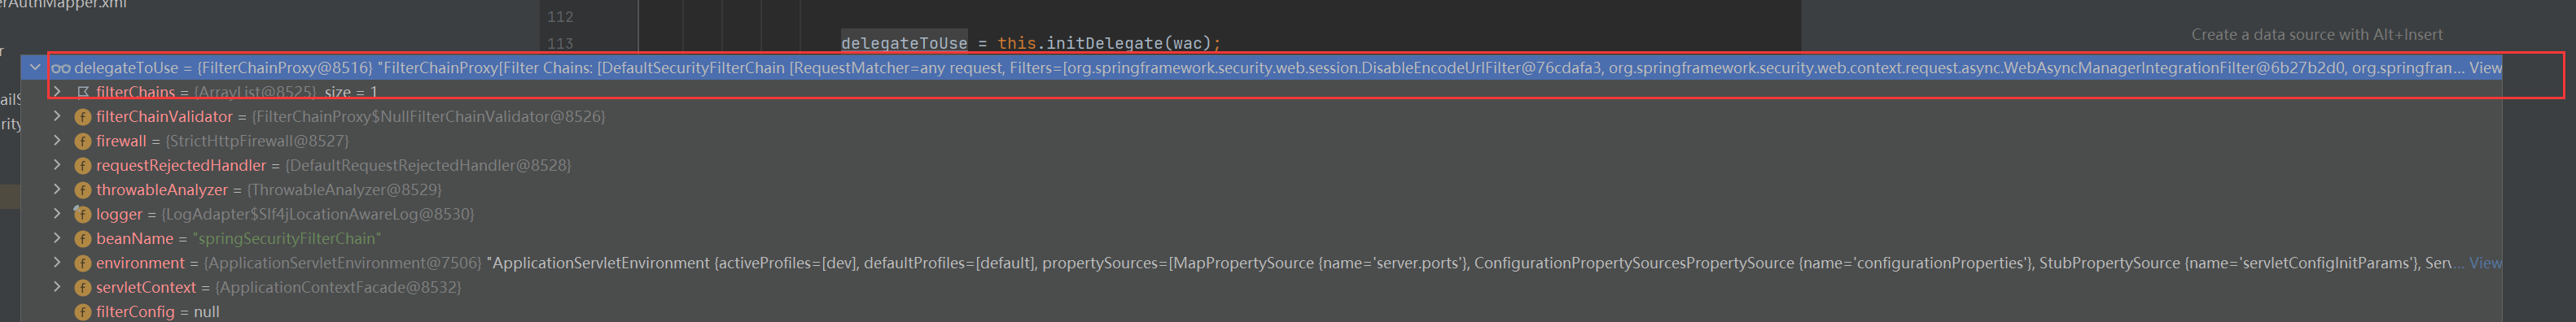This screenshot has height=322, width=2576.
Task: Click the field icon beside filterConfig
Action: [83, 312]
